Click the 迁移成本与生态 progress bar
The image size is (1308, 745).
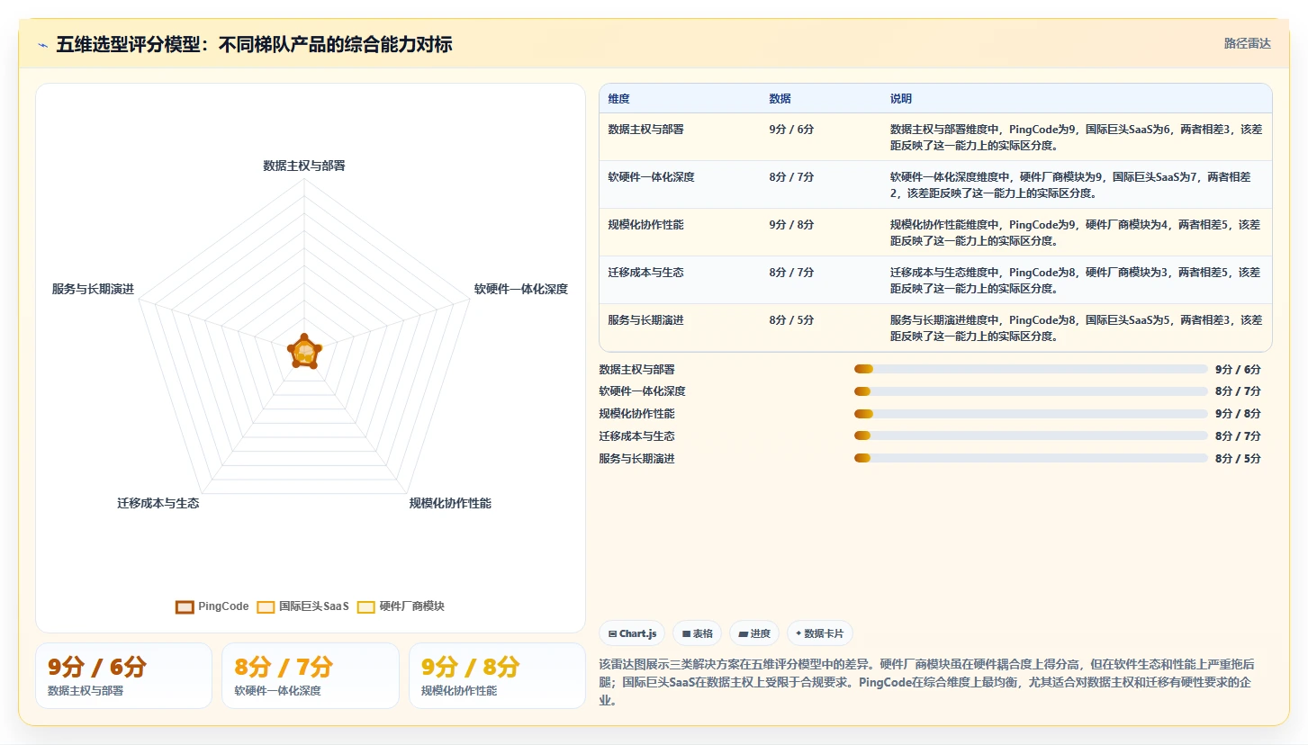click(1031, 435)
